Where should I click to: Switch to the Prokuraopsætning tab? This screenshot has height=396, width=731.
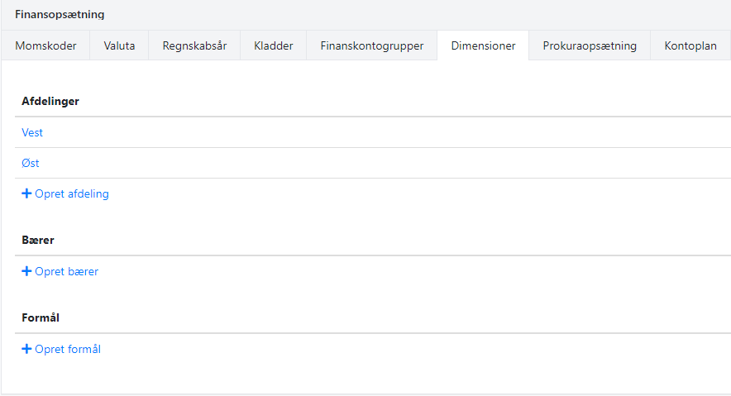(590, 45)
